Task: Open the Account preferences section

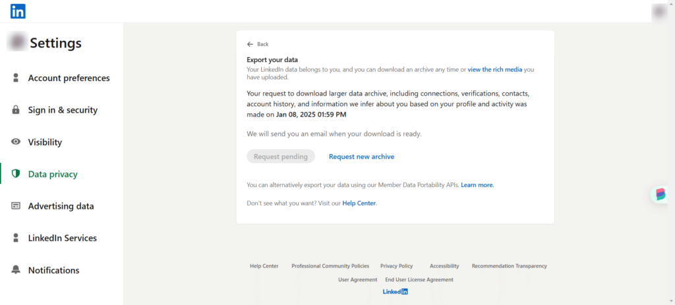Action: [69, 78]
